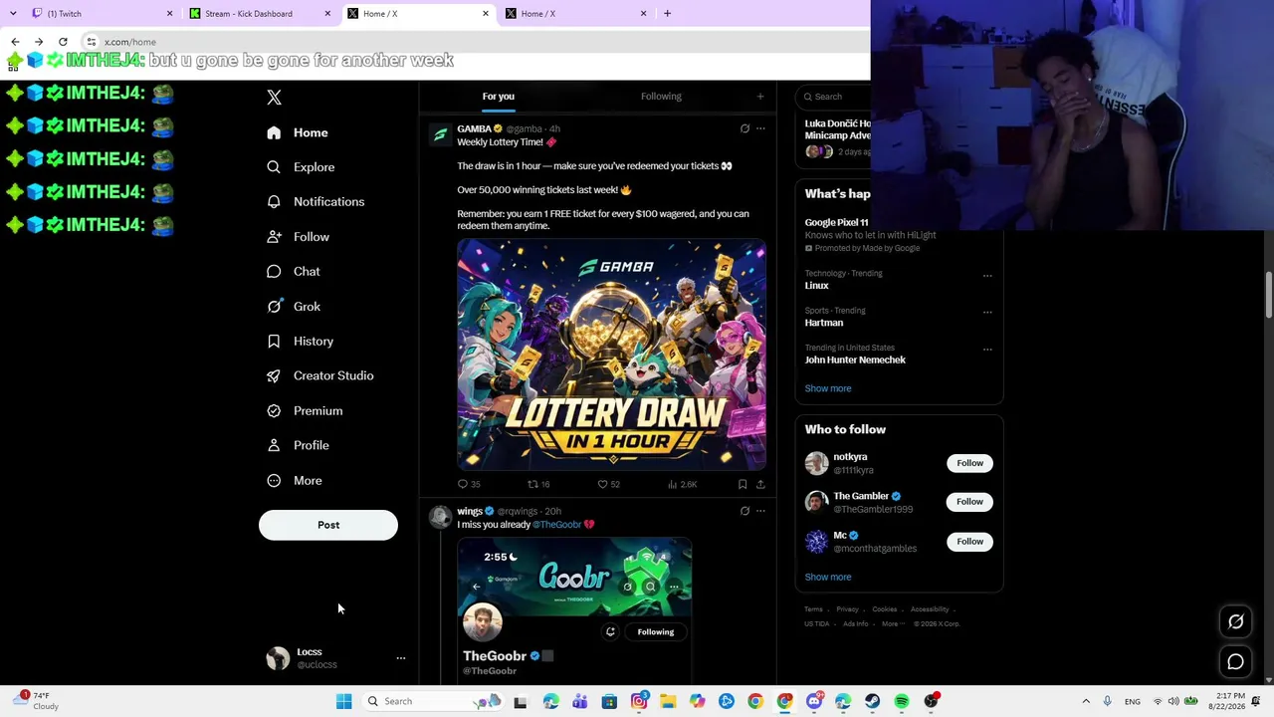This screenshot has height=717, width=1274.
Task: Open options for John Hunter Nemechek trend
Action: [987, 350]
